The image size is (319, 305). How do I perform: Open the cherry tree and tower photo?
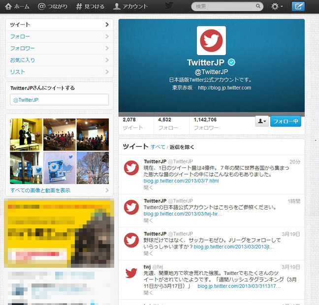(x=93, y=168)
